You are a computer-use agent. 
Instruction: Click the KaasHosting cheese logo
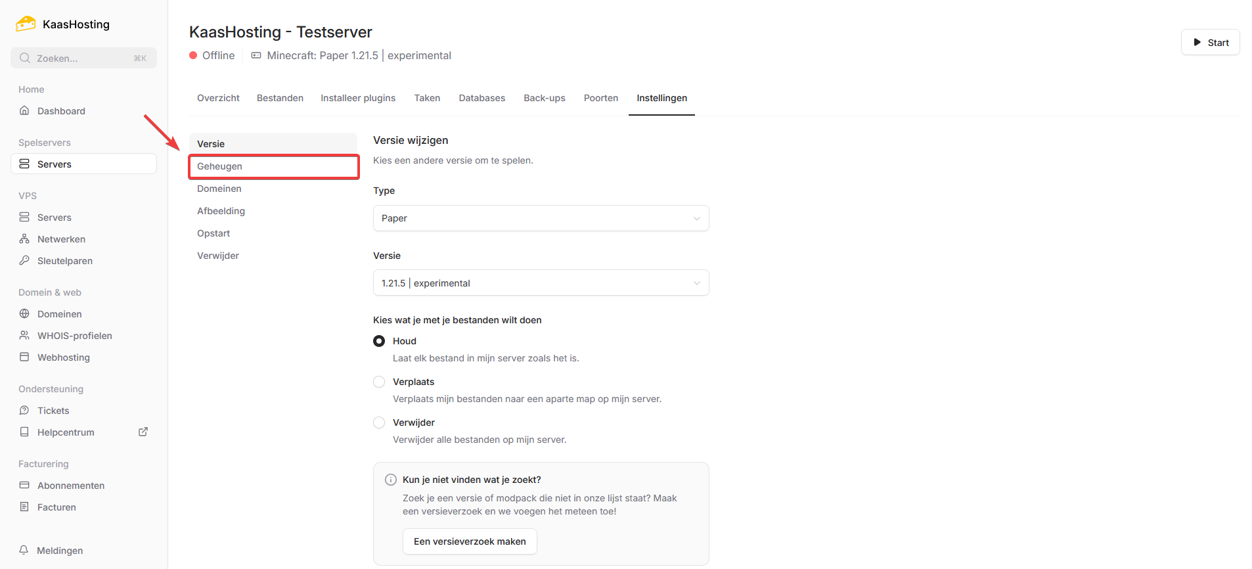[26, 24]
